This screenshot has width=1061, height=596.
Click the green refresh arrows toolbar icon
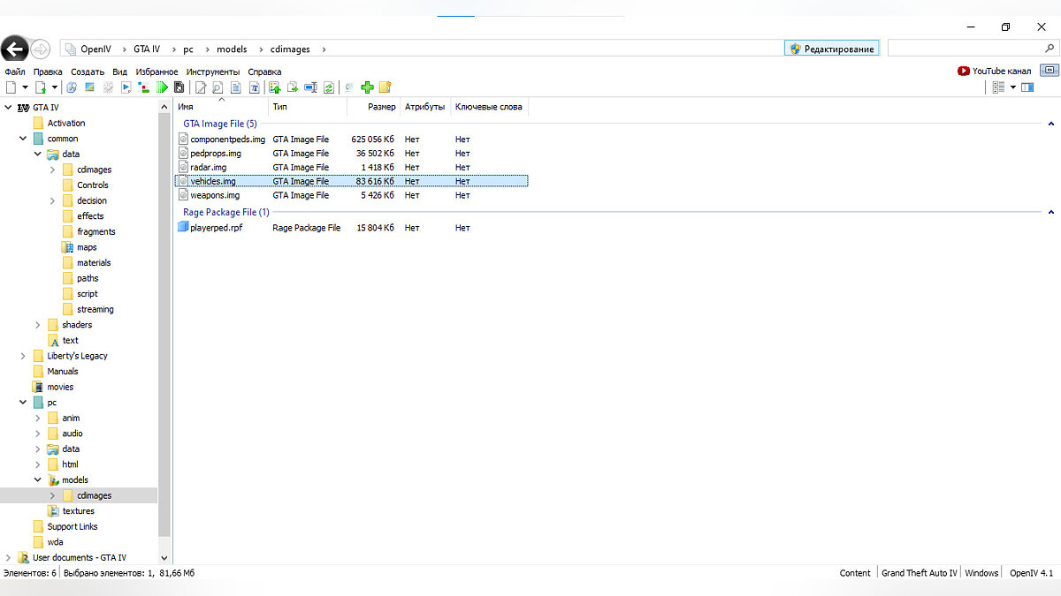coord(329,87)
